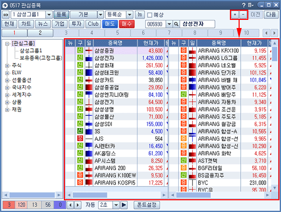Toggle the group list panel icon left of 삼성그룹1
This screenshot has width=281, height=212.
coord(6,15)
